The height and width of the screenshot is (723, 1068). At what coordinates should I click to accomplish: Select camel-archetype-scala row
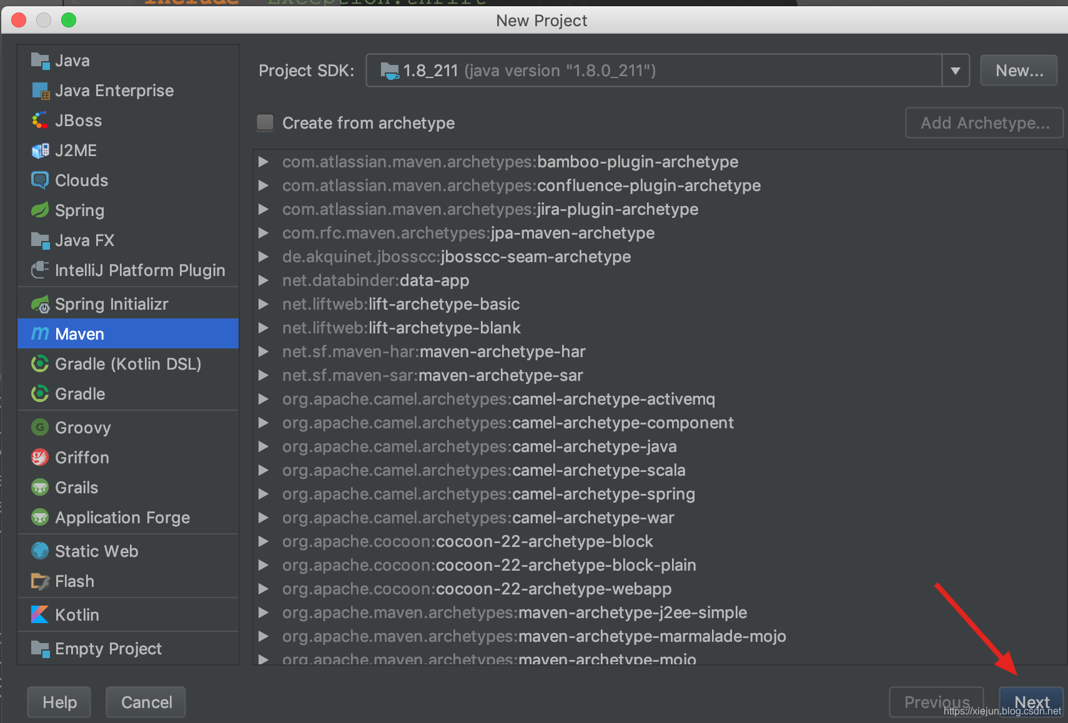pos(660,470)
